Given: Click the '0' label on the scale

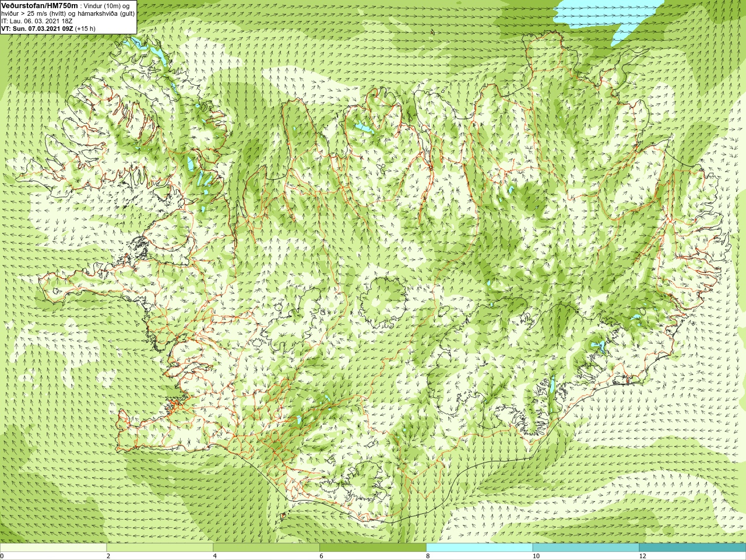Looking at the screenshot, I should tap(2, 556).
